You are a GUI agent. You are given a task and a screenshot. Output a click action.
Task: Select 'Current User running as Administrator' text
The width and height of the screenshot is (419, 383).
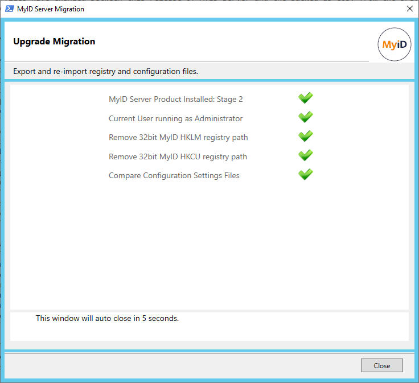tap(175, 118)
